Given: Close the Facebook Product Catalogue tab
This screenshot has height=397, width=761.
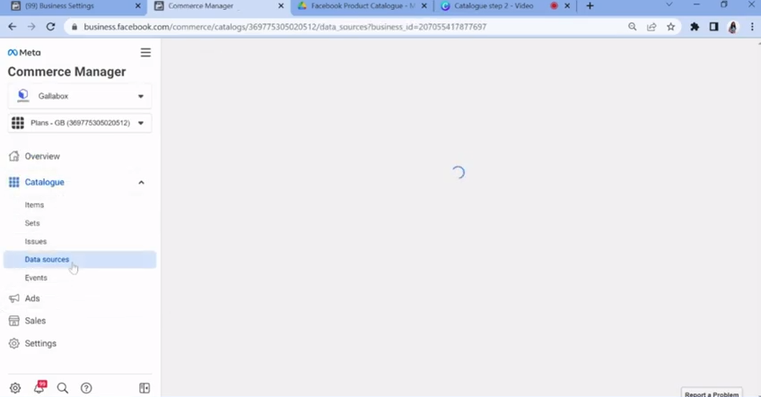Looking at the screenshot, I should [424, 5].
